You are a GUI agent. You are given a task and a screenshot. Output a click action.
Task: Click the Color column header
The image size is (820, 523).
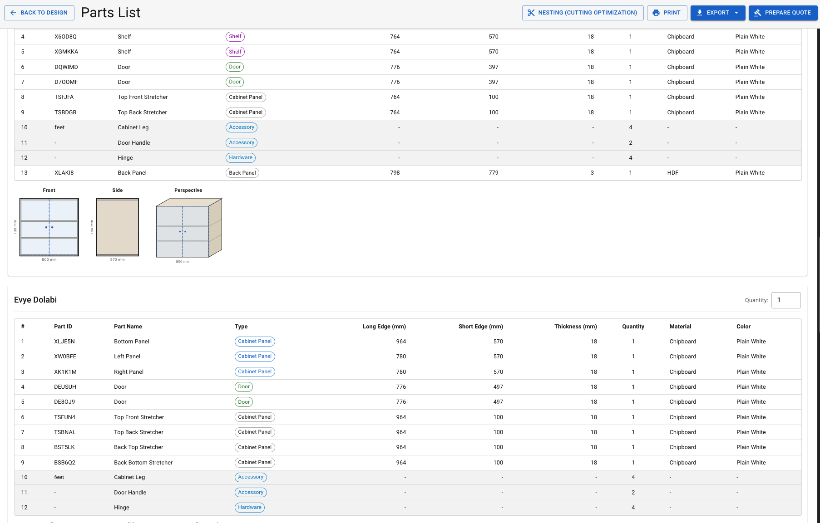tap(744, 327)
